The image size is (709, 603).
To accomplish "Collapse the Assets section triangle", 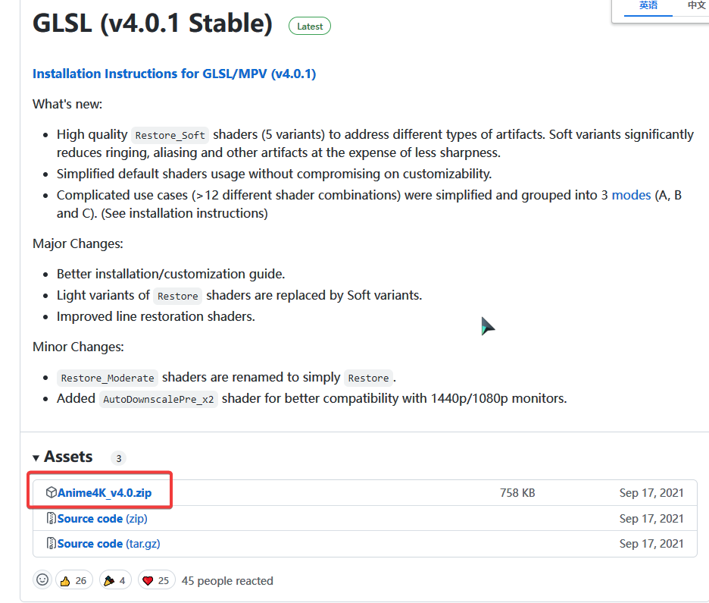I will pos(36,457).
